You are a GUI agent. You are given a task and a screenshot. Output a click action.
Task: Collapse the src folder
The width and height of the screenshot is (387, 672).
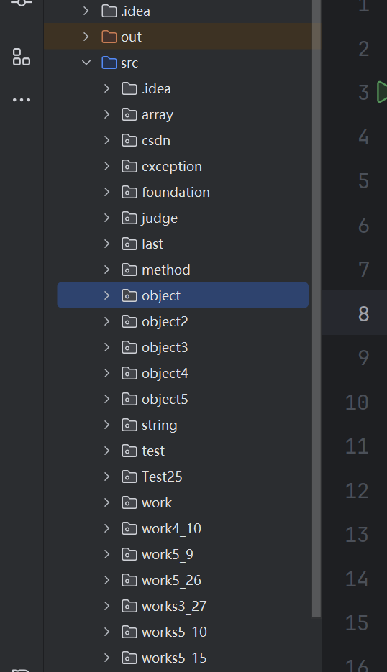(x=86, y=63)
